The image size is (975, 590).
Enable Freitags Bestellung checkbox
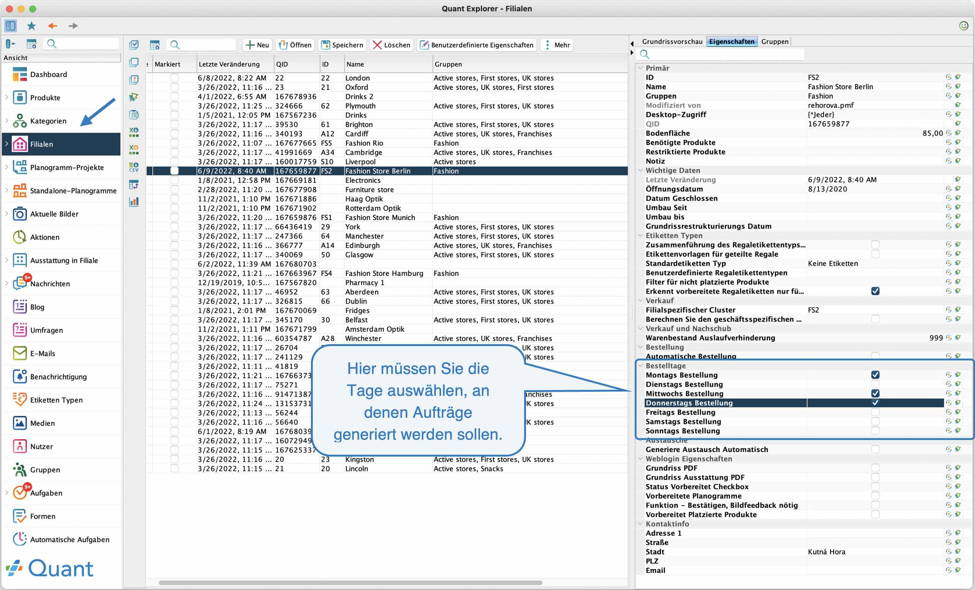point(875,412)
